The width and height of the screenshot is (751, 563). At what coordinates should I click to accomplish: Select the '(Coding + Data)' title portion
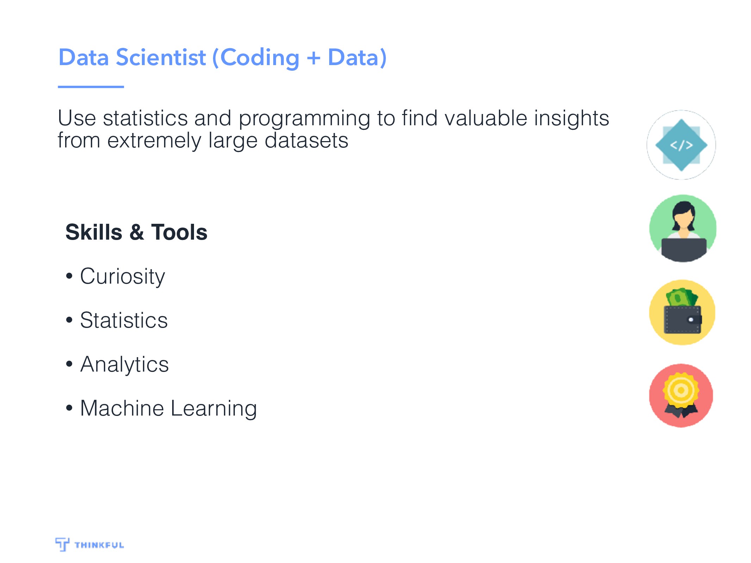coord(300,58)
